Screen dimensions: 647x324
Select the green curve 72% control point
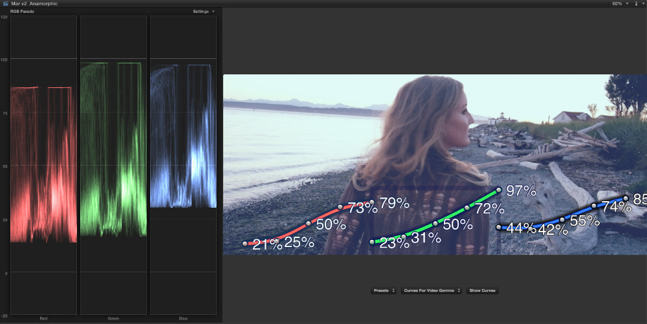tap(467, 208)
